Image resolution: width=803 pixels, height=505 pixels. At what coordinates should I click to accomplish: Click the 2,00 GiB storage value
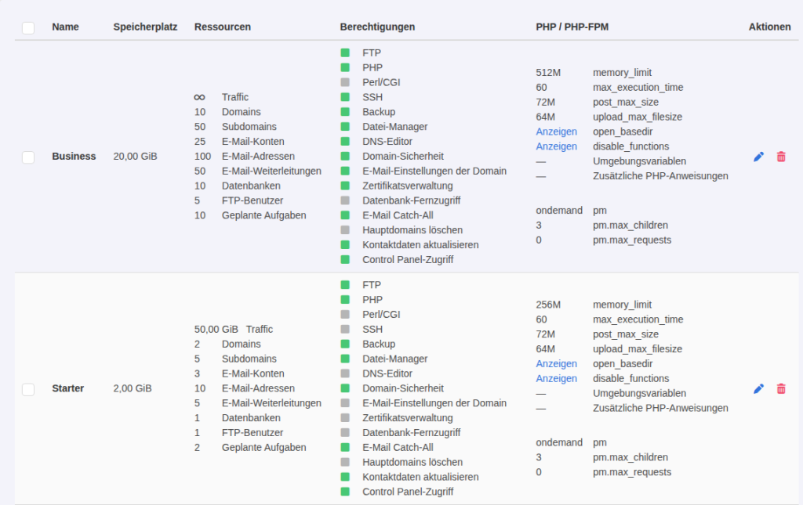[132, 388]
